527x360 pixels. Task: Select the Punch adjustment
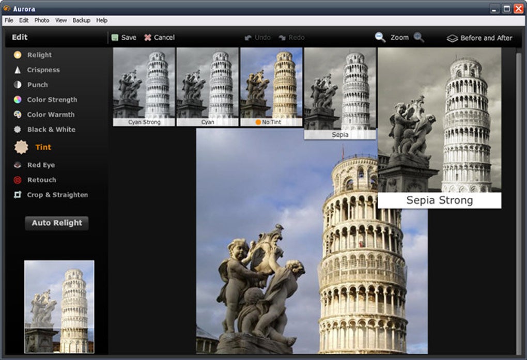click(x=36, y=84)
